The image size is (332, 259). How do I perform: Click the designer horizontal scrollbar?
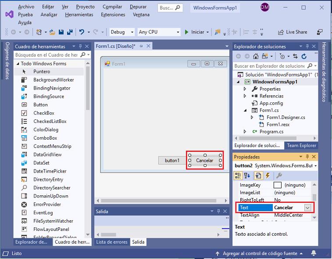159,201
